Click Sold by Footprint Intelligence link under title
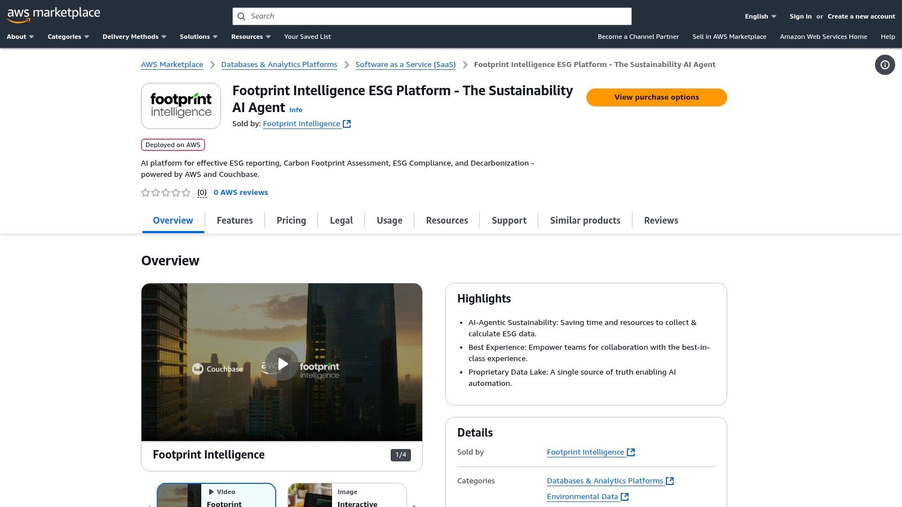 coord(302,124)
